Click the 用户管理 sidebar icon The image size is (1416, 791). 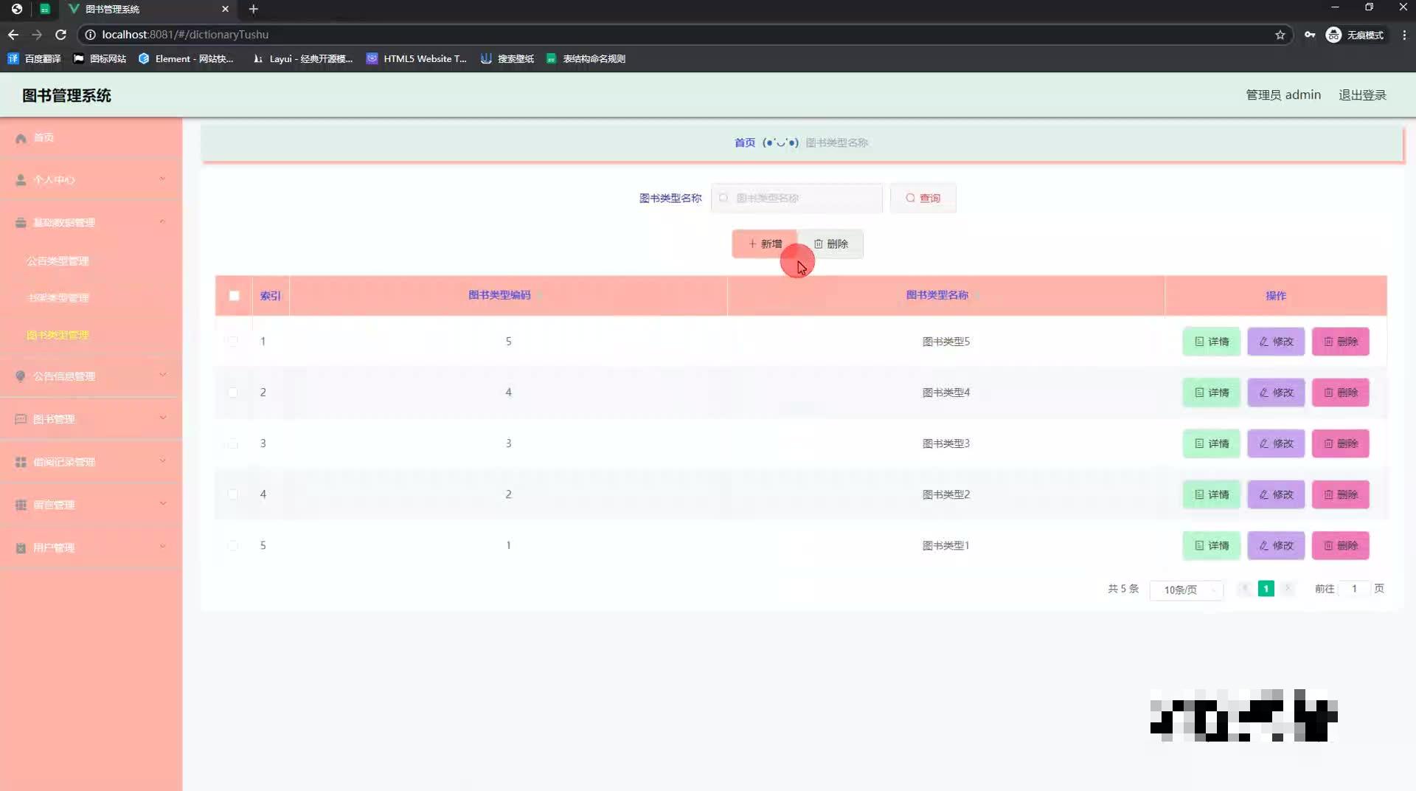click(x=19, y=548)
